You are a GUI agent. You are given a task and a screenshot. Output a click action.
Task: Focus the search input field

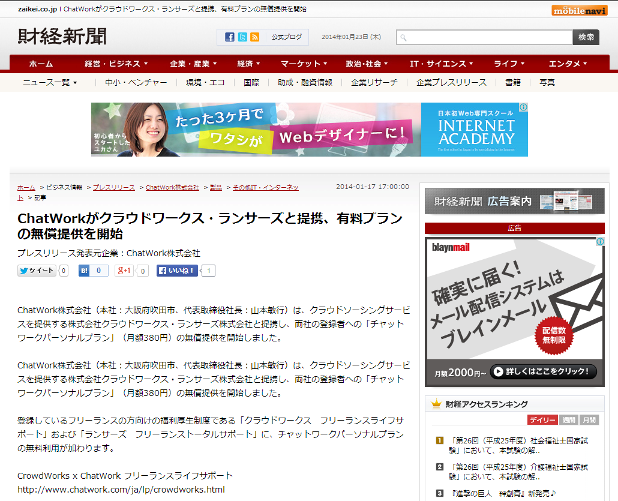click(x=484, y=37)
